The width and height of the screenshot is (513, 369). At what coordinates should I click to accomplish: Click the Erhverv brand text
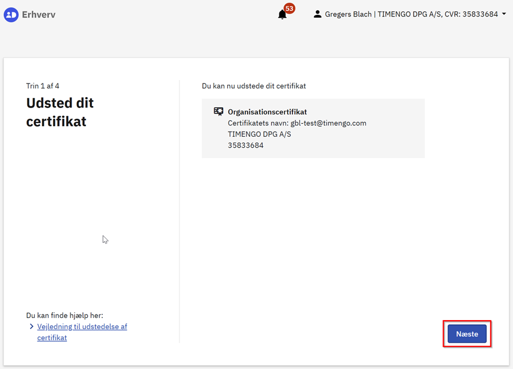pos(39,15)
